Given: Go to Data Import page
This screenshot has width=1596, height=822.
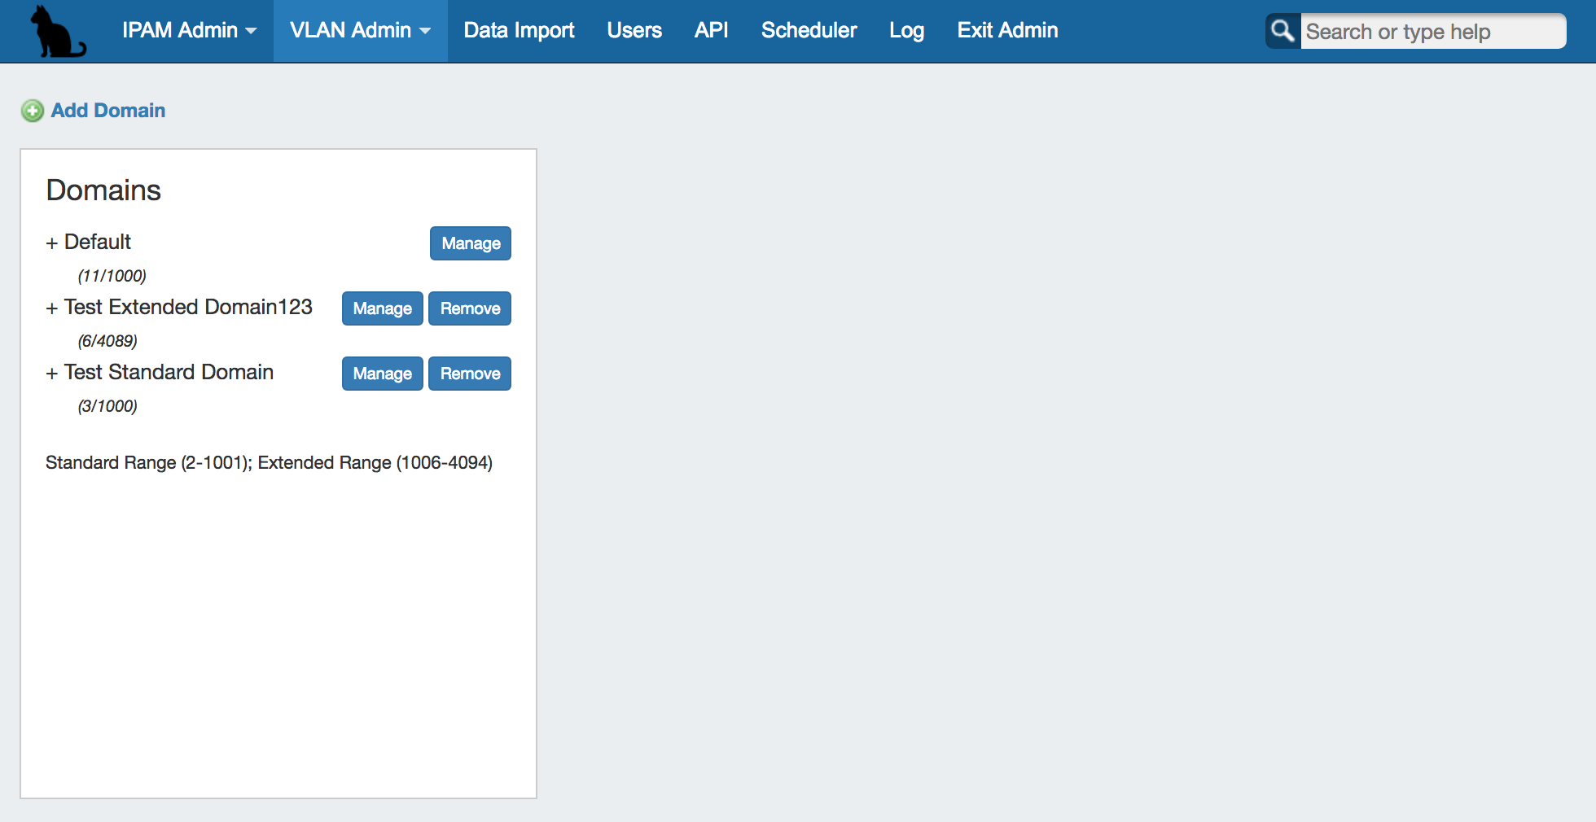Looking at the screenshot, I should [519, 31].
